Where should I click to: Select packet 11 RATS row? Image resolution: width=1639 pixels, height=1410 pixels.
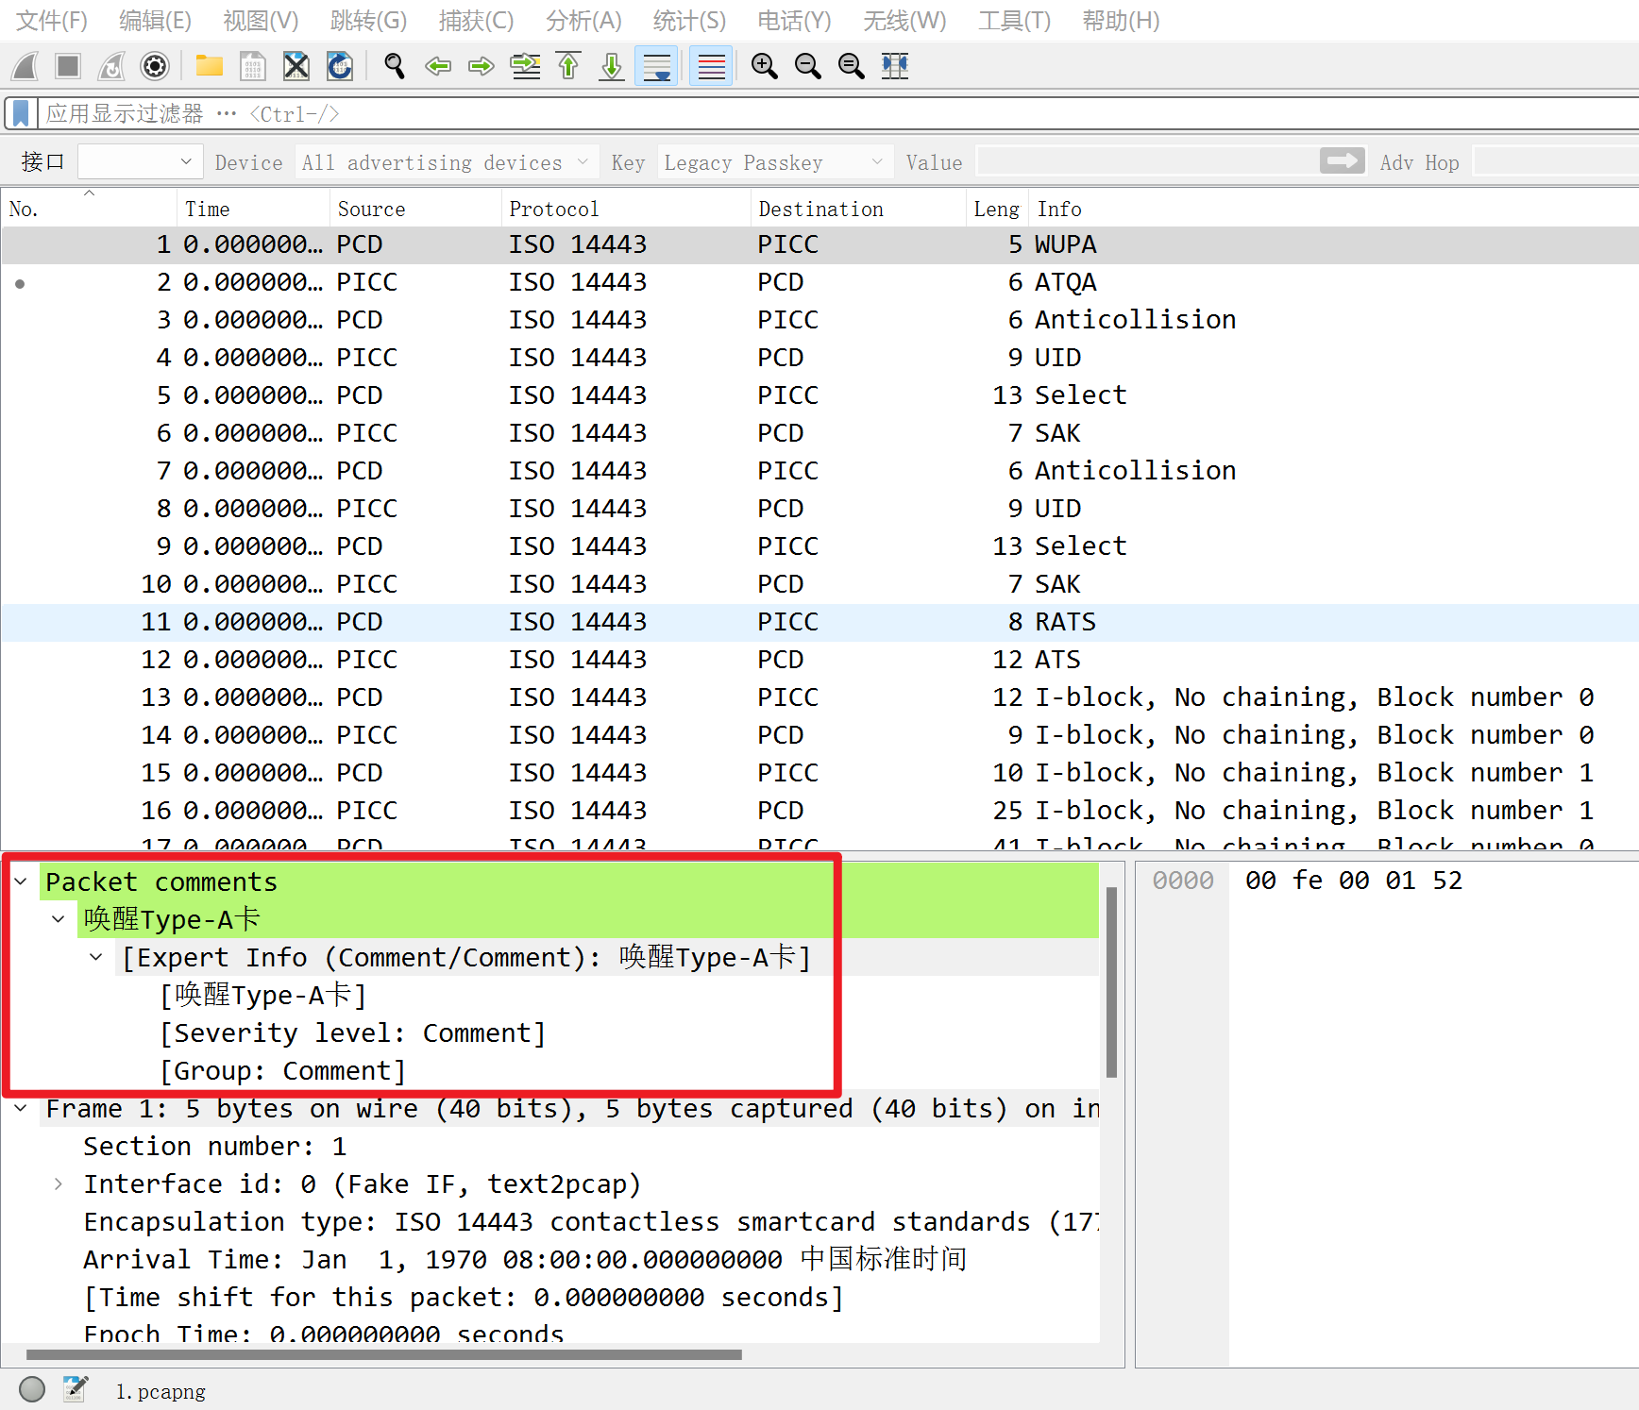click(819, 622)
